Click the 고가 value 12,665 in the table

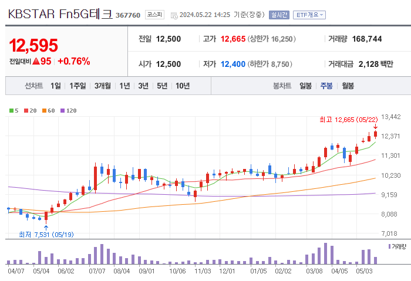coord(233,39)
